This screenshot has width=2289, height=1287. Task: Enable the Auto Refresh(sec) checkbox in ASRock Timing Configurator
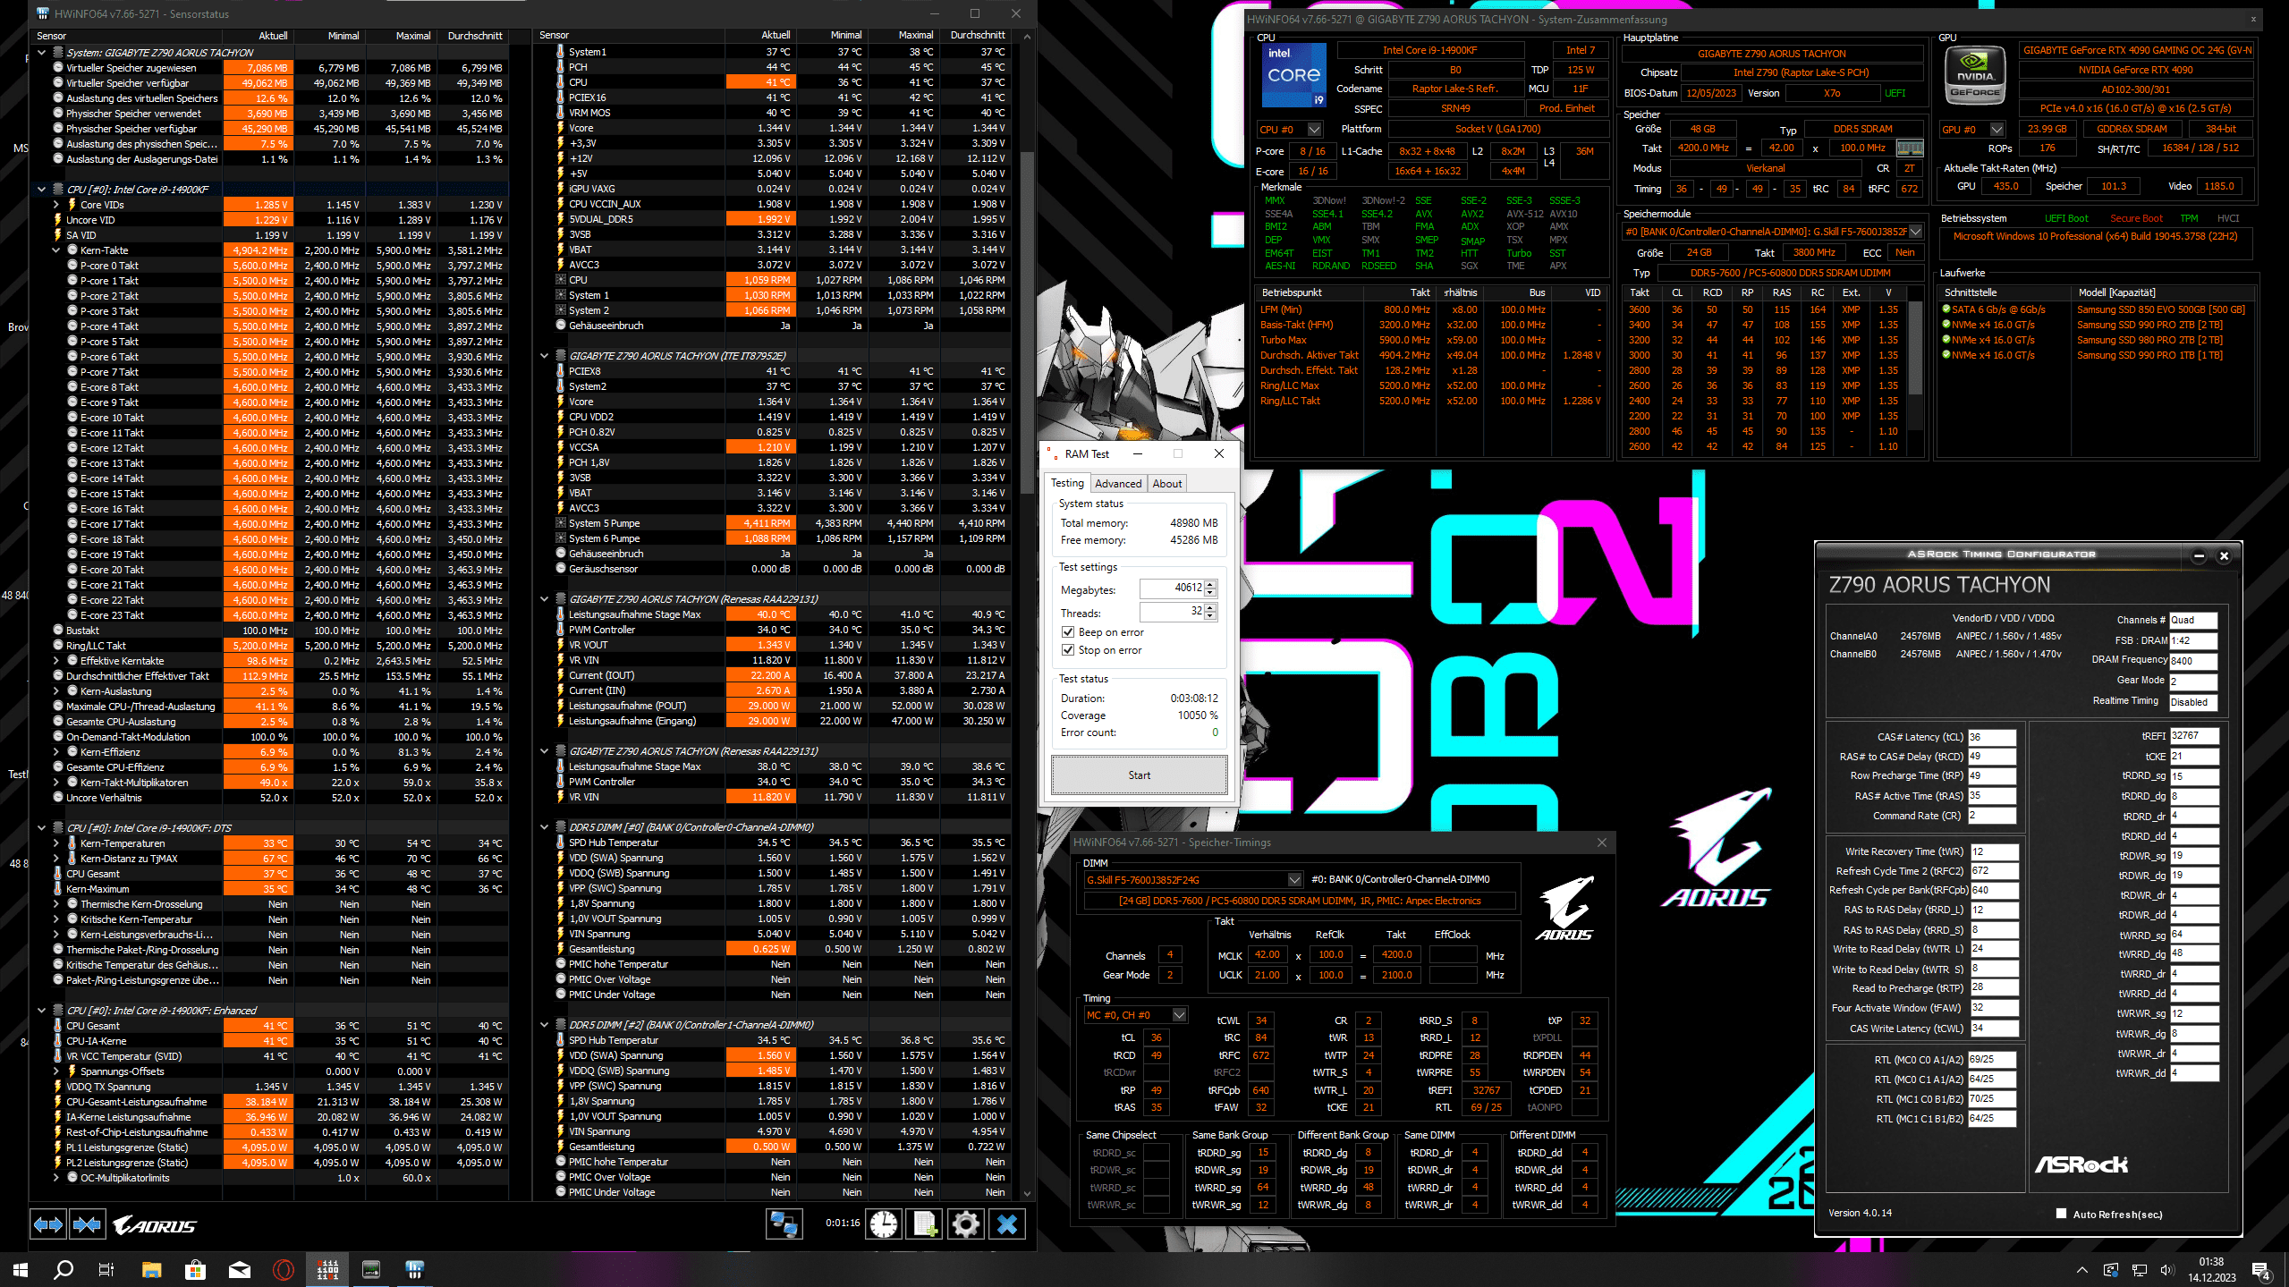pyautogui.click(x=2062, y=1214)
